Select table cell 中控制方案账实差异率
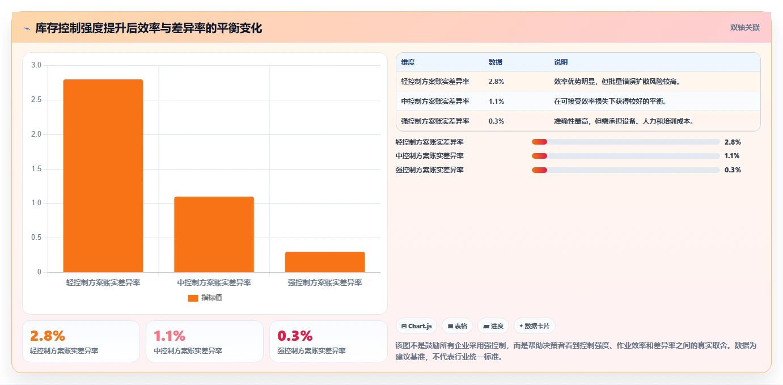The height and width of the screenshot is (385, 783). tap(435, 101)
